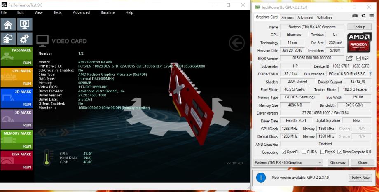The width and height of the screenshot is (379, 192).
Task: Click the PerformanceTest title bar app icon
Action: pyautogui.click(x=4, y=5)
